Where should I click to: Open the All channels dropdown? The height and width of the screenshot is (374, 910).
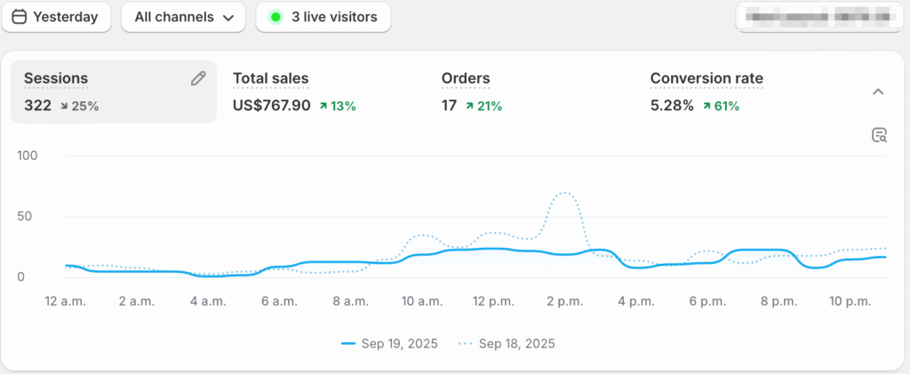pyautogui.click(x=183, y=17)
